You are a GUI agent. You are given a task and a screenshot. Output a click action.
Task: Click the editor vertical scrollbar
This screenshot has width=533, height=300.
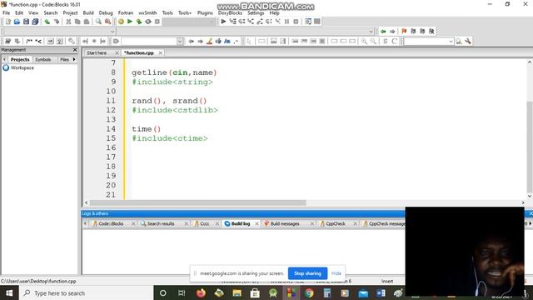pyautogui.click(x=530, y=147)
